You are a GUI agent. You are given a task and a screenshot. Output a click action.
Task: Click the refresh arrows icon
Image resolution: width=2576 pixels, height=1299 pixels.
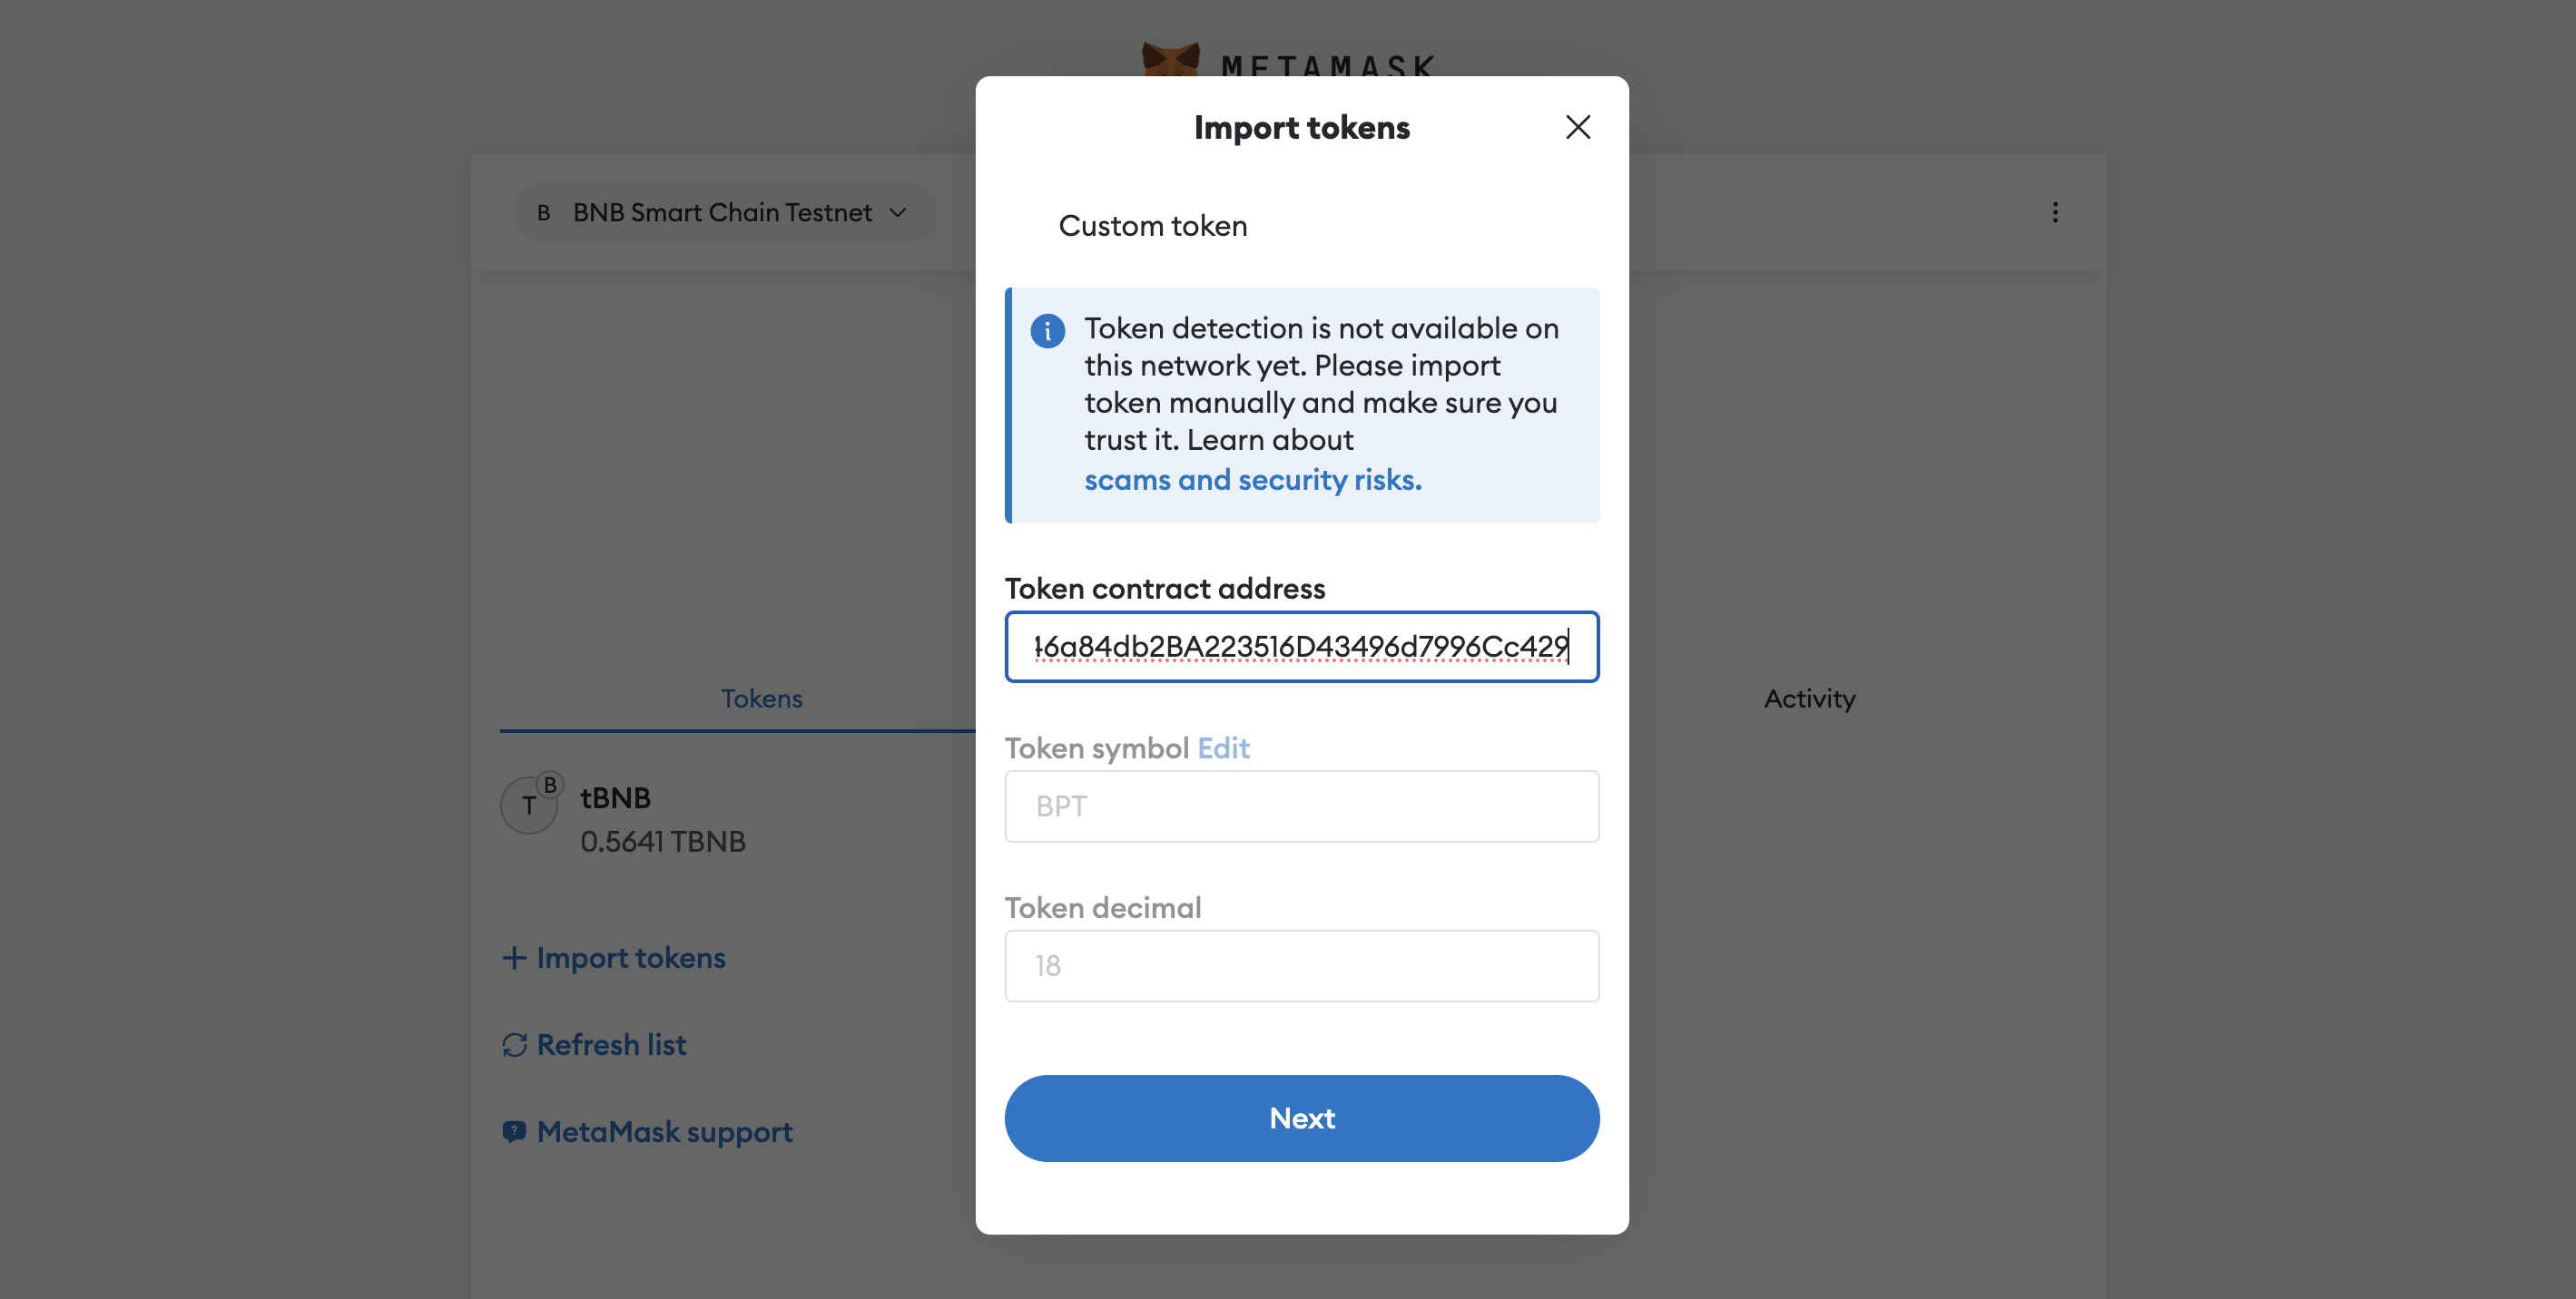click(x=514, y=1044)
